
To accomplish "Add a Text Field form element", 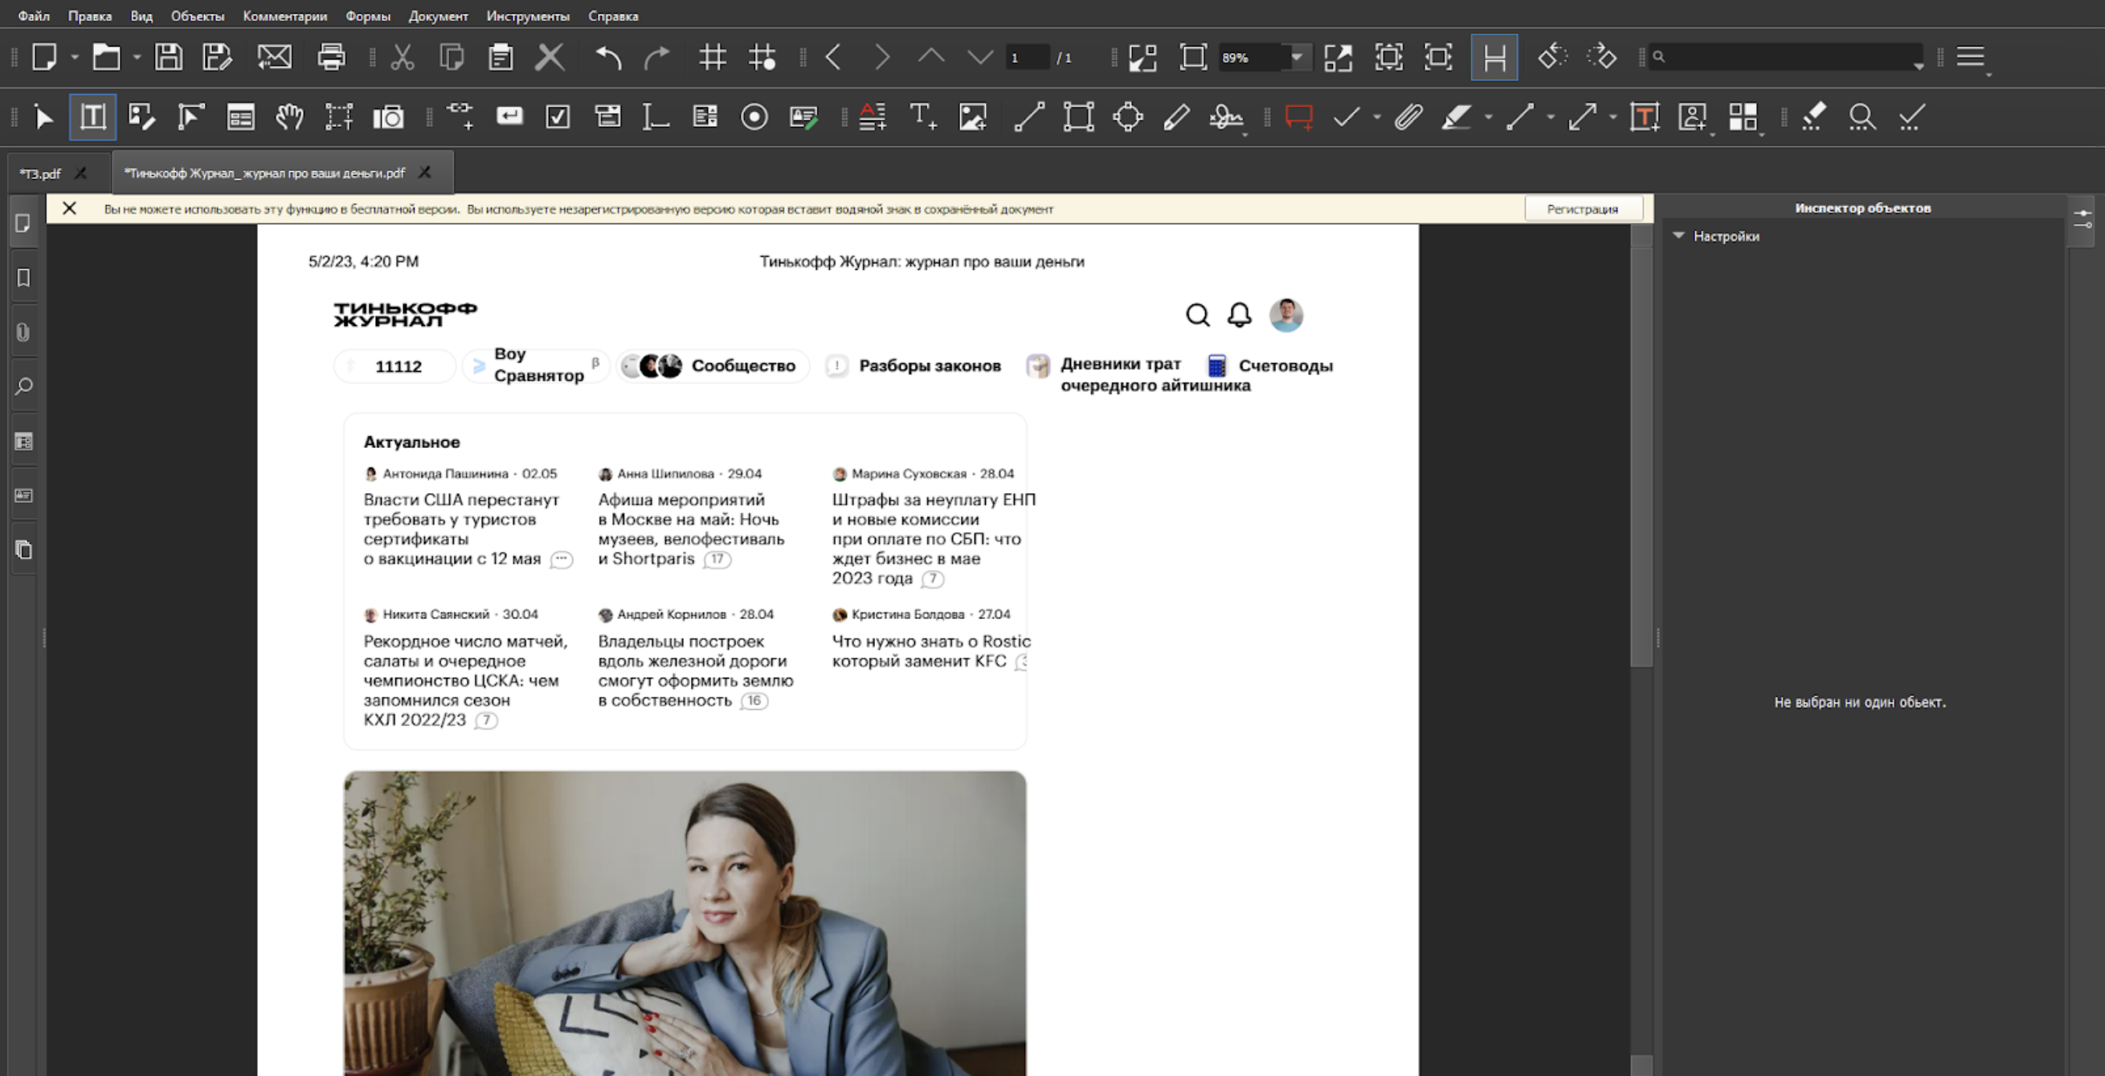I will point(656,116).
